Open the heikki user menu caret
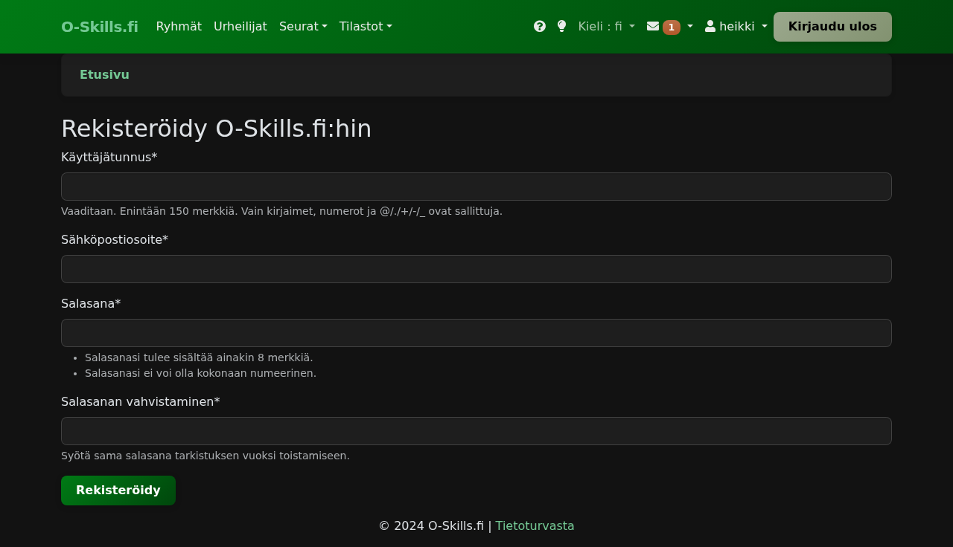This screenshot has width=953, height=547. pyautogui.click(x=764, y=27)
